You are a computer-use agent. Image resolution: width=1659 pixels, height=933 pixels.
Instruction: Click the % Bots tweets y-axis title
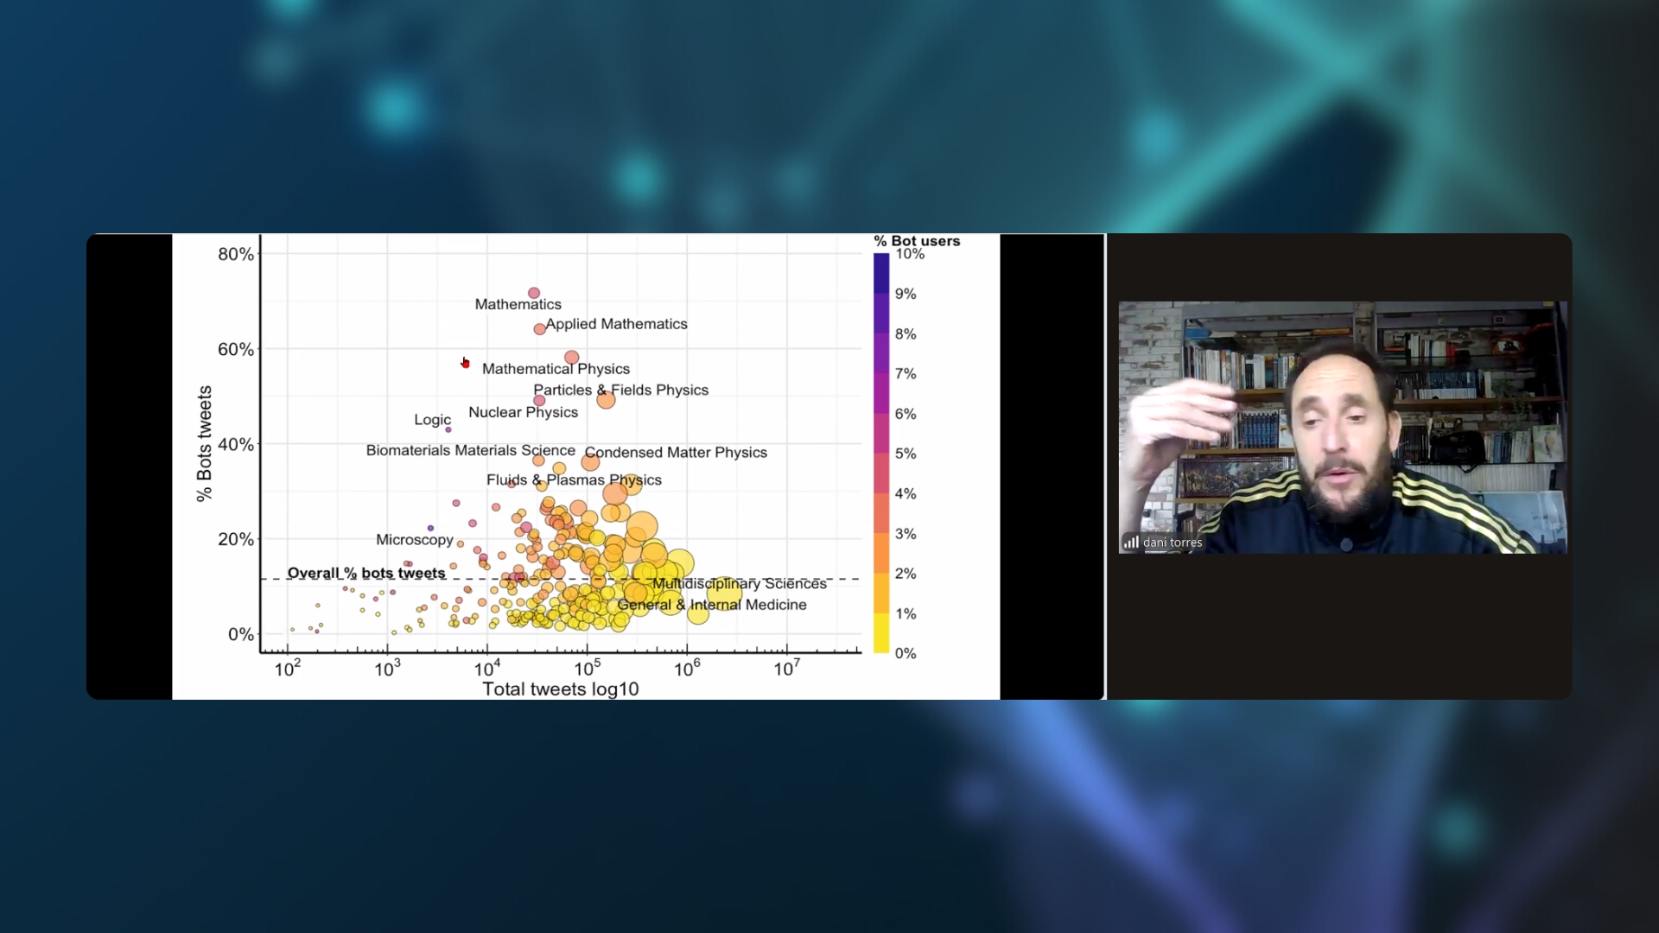point(204,443)
